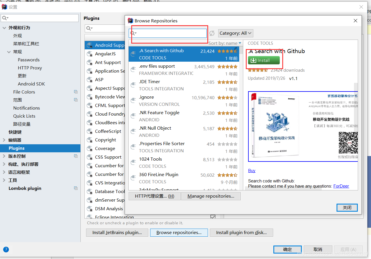Click the plugin icon of 360 FireLine Plugin

click(133, 178)
